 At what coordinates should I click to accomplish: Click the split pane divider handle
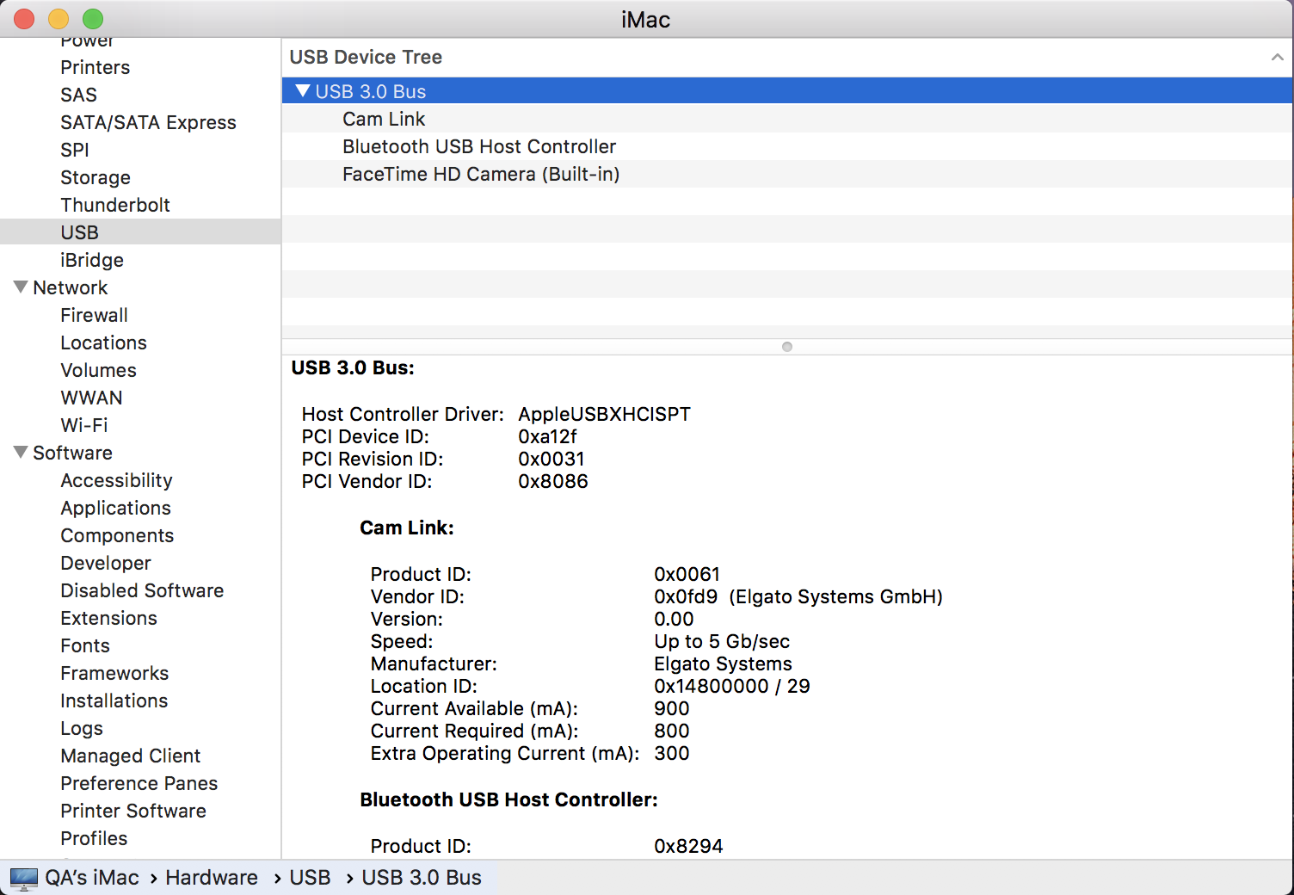pos(786,347)
